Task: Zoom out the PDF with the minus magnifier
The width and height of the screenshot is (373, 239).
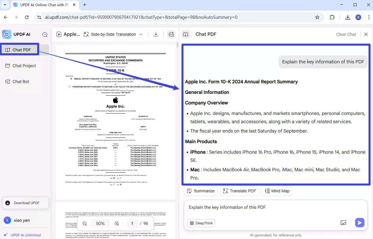Action: (x=84, y=223)
